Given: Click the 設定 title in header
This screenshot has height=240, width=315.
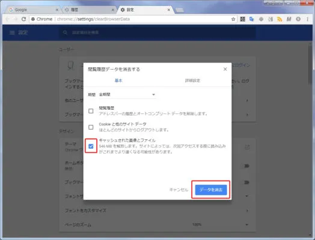Looking at the screenshot, I should pos(23,32).
